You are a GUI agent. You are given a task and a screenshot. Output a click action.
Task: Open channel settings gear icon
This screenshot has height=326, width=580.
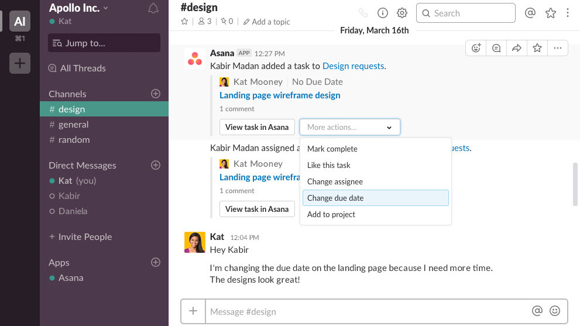tap(401, 13)
